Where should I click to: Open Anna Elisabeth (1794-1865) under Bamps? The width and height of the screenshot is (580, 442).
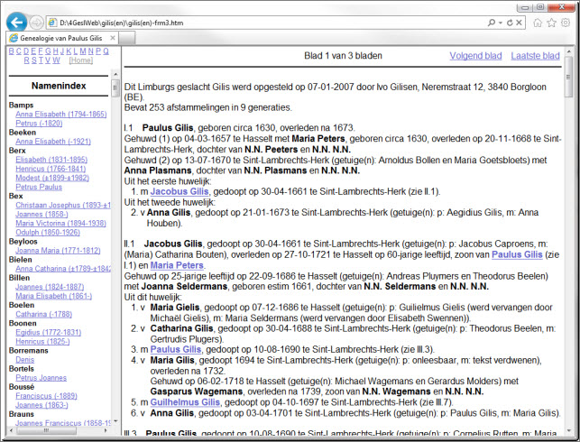(x=60, y=115)
